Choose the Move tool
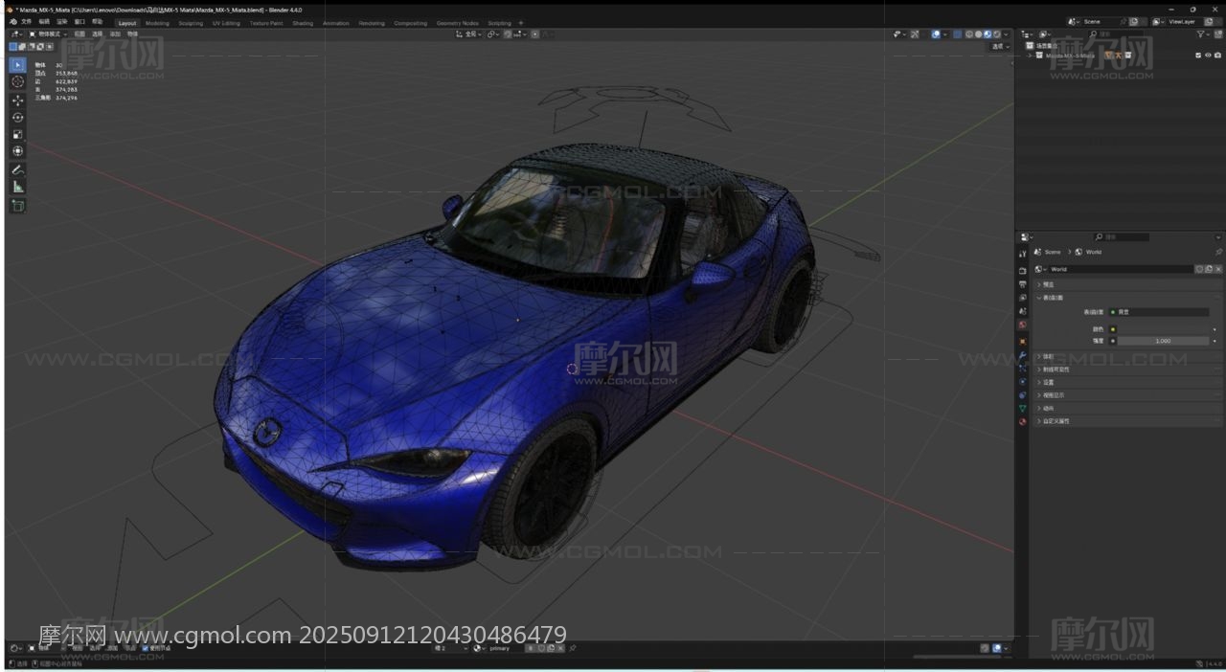 (x=17, y=100)
